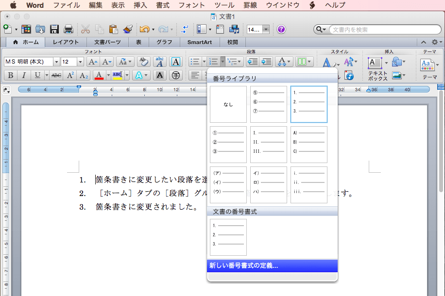This screenshot has height=296, width=445.
Task: Toggle Bold formatting
Action: pyautogui.click(x=11, y=75)
